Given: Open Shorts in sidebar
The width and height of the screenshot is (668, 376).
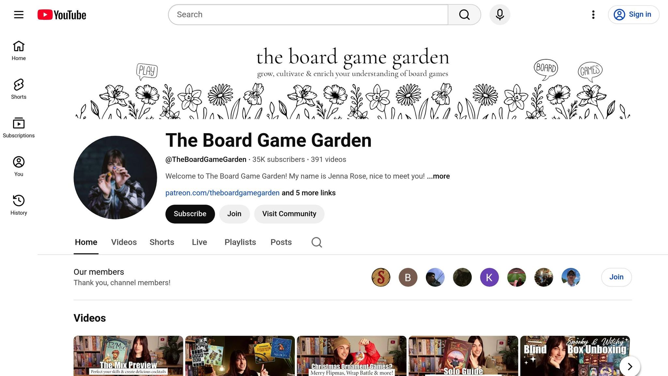Looking at the screenshot, I should tap(19, 89).
